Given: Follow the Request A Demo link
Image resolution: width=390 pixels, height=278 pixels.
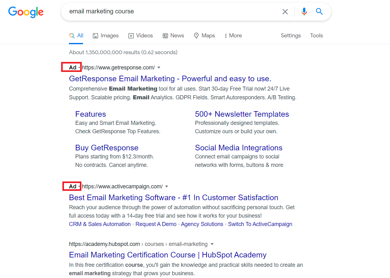Looking at the screenshot, I should (156, 224).
